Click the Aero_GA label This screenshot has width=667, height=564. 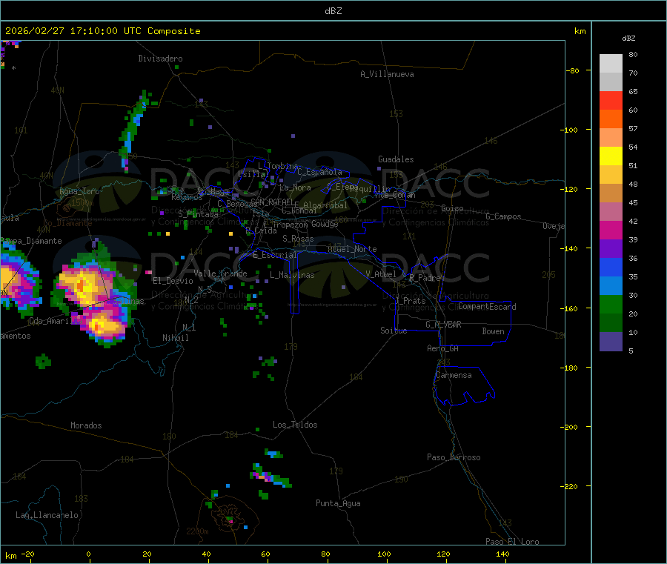(x=442, y=348)
